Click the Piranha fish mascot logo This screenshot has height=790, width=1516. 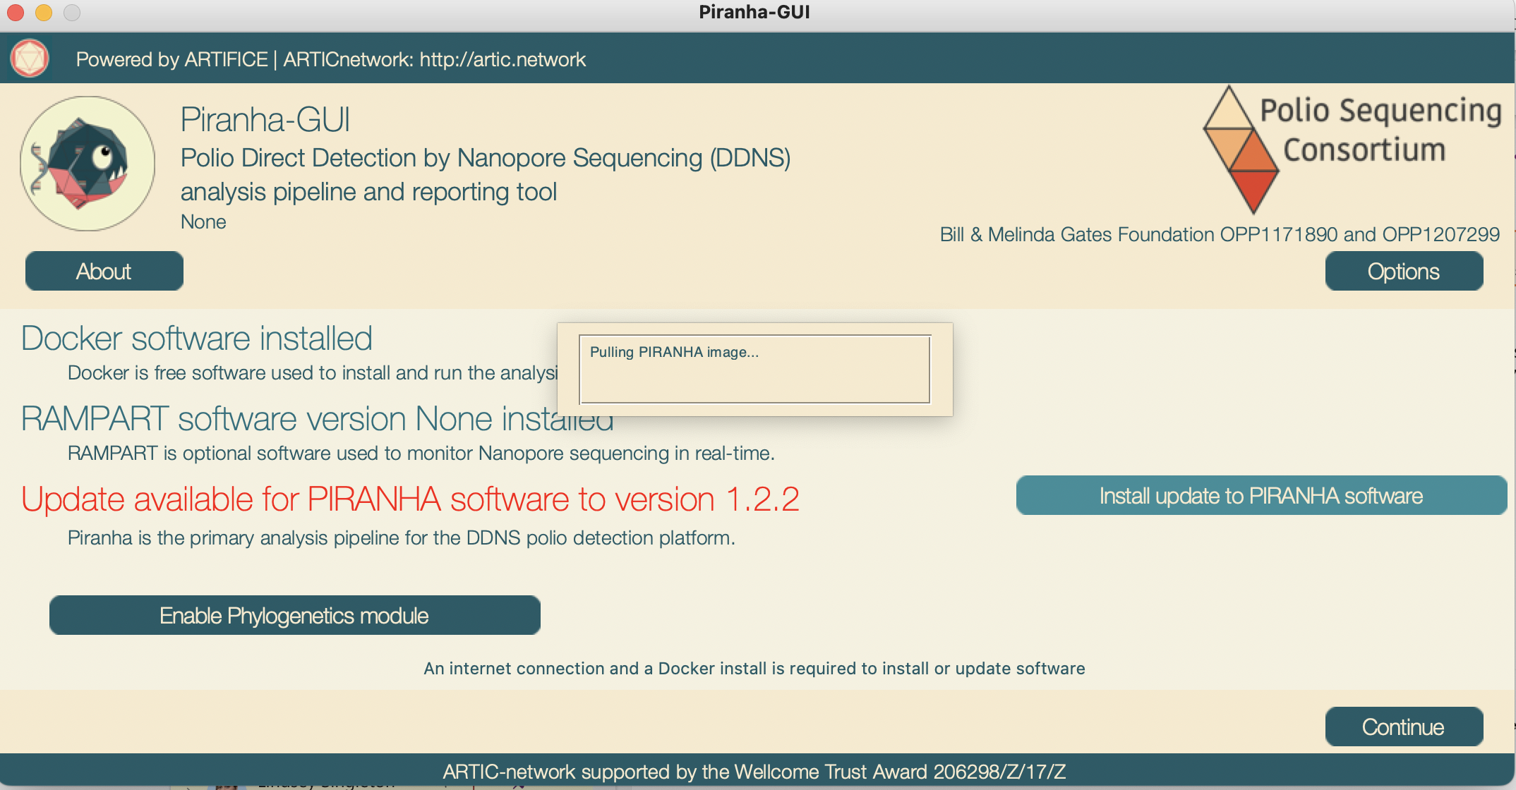[88, 164]
